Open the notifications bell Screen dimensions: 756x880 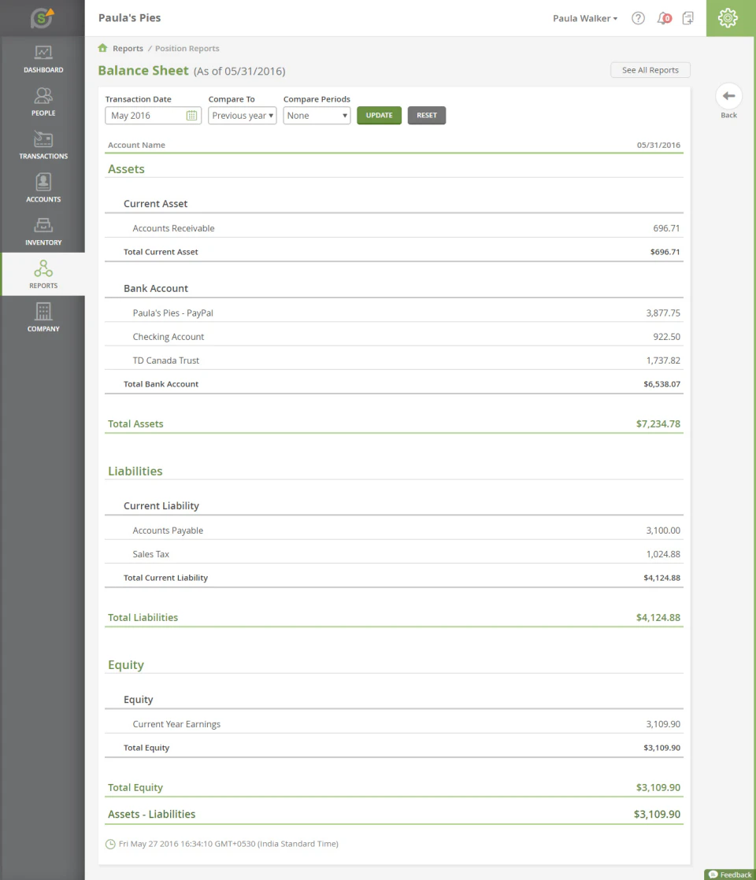point(662,18)
